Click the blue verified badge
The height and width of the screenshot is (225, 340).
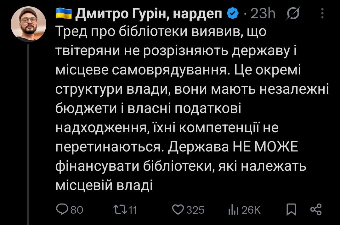[x=232, y=14]
